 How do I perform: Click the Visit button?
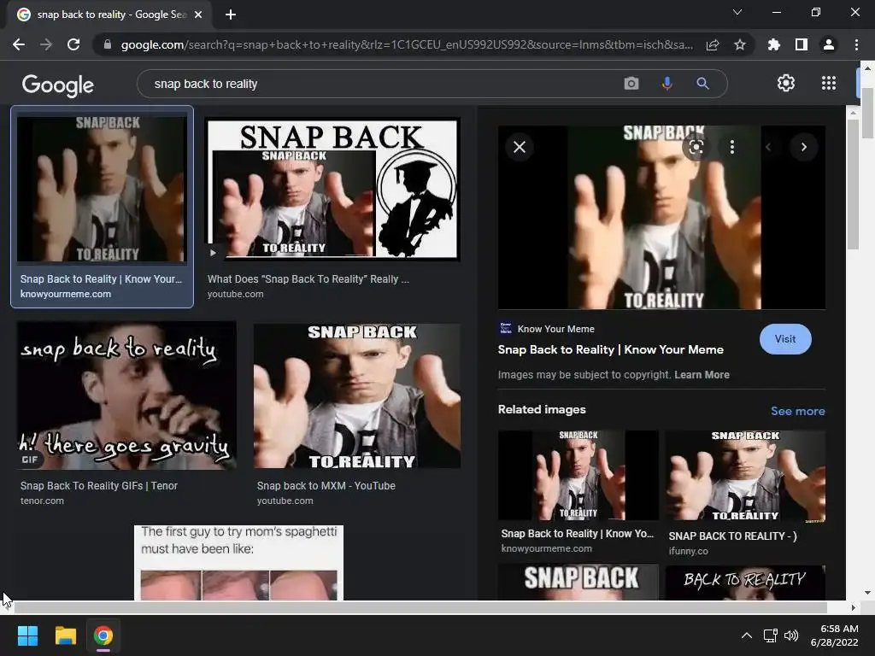click(785, 339)
